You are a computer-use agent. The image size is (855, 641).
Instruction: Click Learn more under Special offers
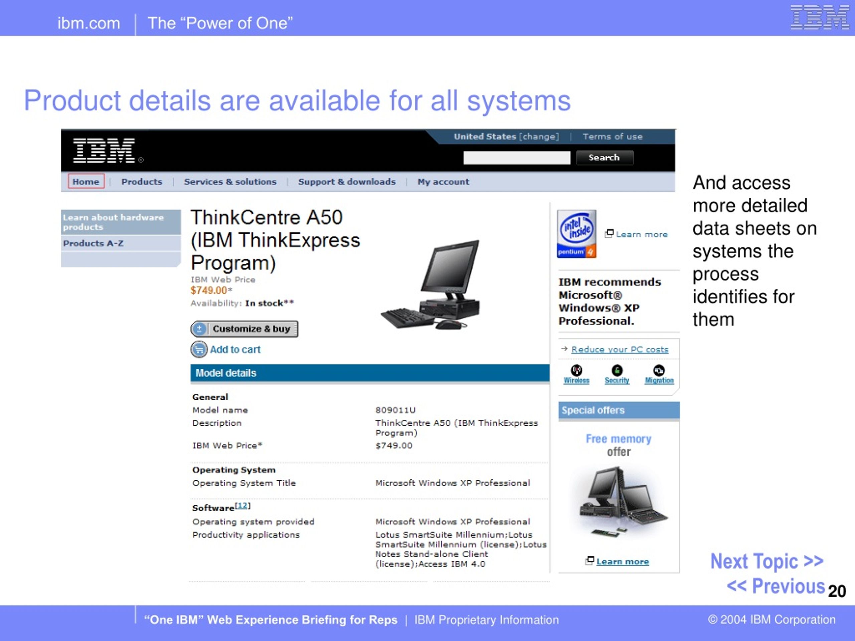click(x=622, y=562)
